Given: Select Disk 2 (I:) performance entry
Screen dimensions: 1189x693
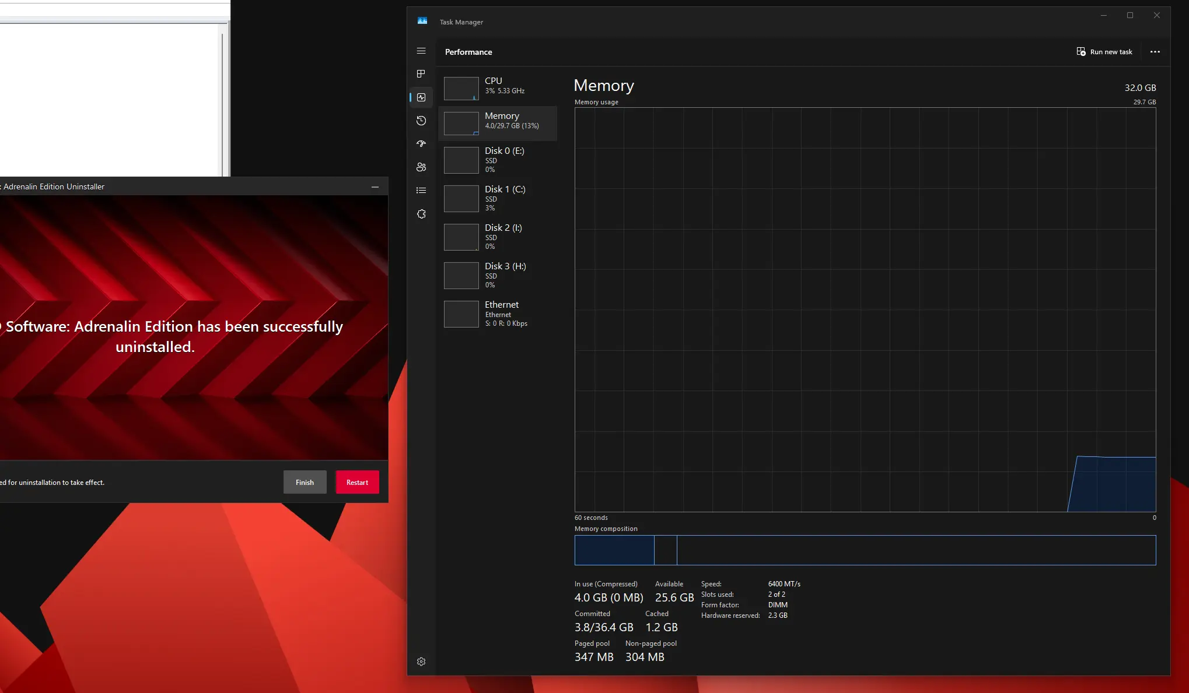Looking at the screenshot, I should (498, 237).
